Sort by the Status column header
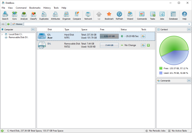The image size is (192, 133). (x=130, y=29)
